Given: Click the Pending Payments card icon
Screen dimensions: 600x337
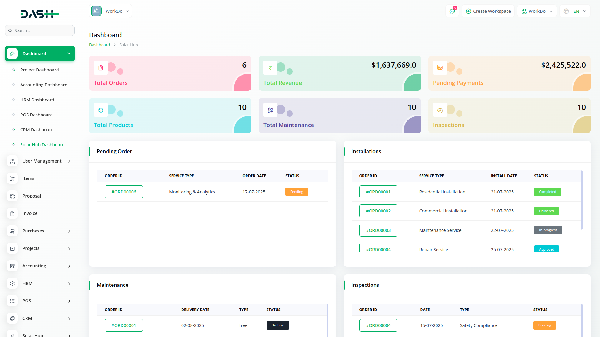Looking at the screenshot, I should point(440,68).
